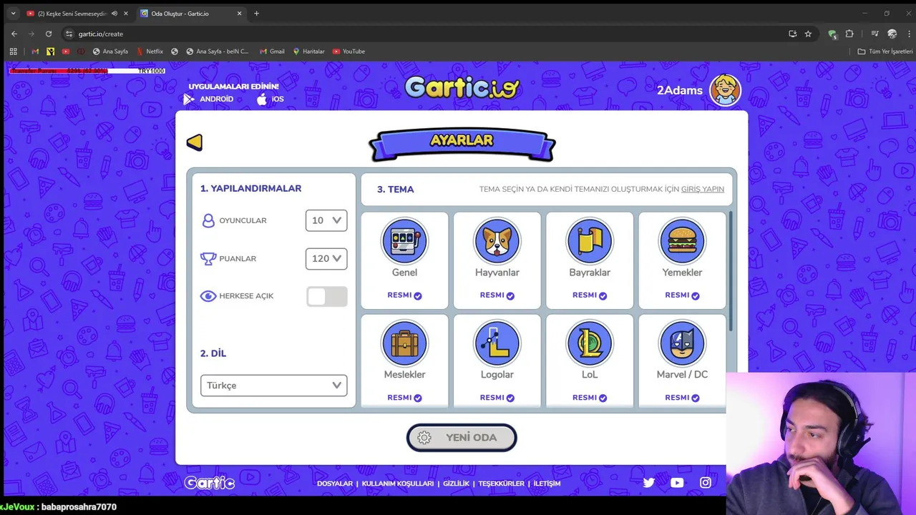This screenshot has width=916, height=515.
Task: Open Gartic Instagram page icon
Action: click(706, 483)
